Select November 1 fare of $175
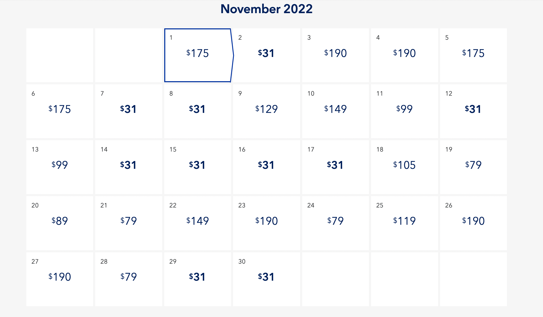 [198, 55]
